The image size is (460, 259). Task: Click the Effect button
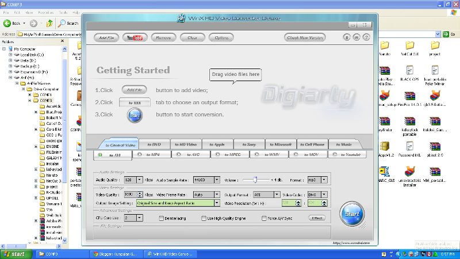tap(317, 218)
